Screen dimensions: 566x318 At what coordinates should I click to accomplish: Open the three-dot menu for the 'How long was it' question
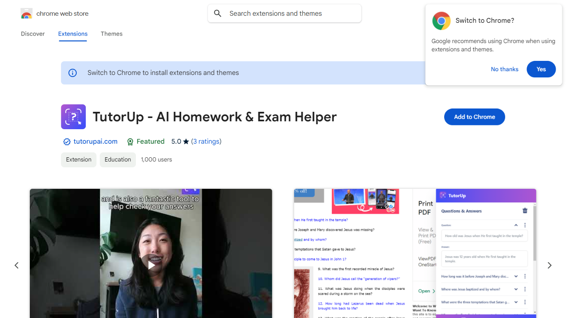coord(525,276)
